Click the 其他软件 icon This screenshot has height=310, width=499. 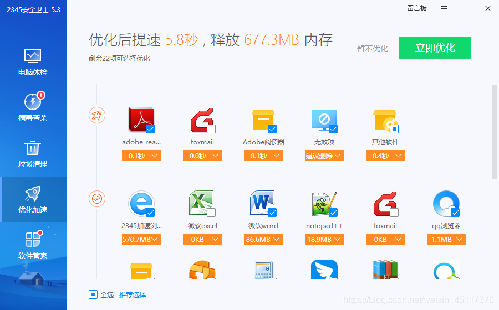coord(385,121)
